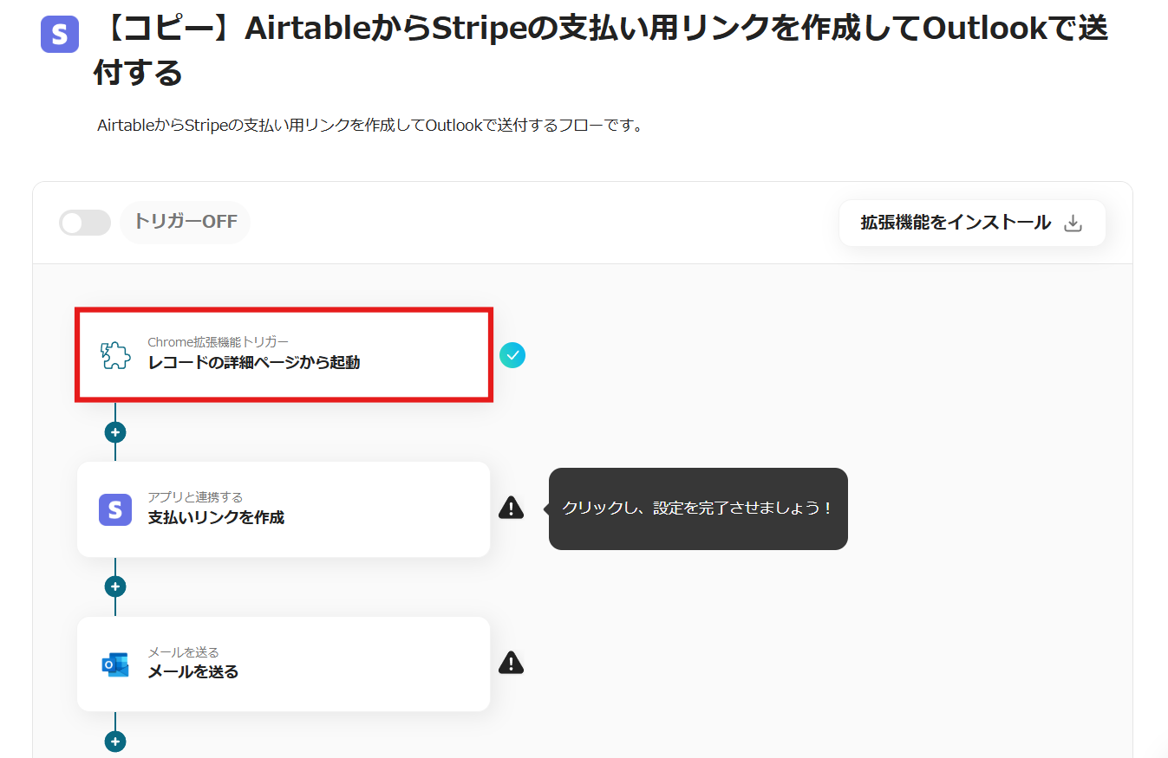Image resolution: width=1168 pixels, height=758 pixels.
Task: Click the Outlook icon in the mail step
Action: [115, 664]
